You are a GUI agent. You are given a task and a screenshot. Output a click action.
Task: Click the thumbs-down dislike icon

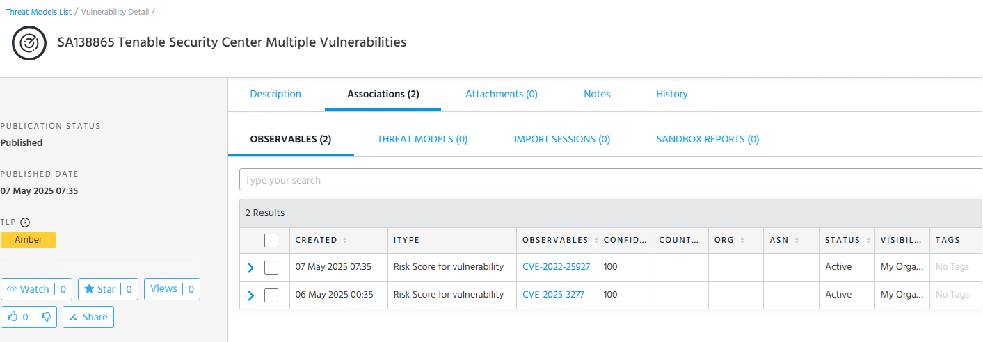tap(46, 317)
